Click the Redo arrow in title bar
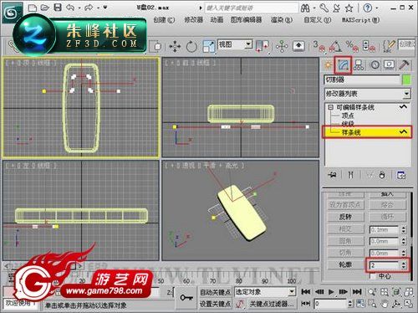 [89, 8]
